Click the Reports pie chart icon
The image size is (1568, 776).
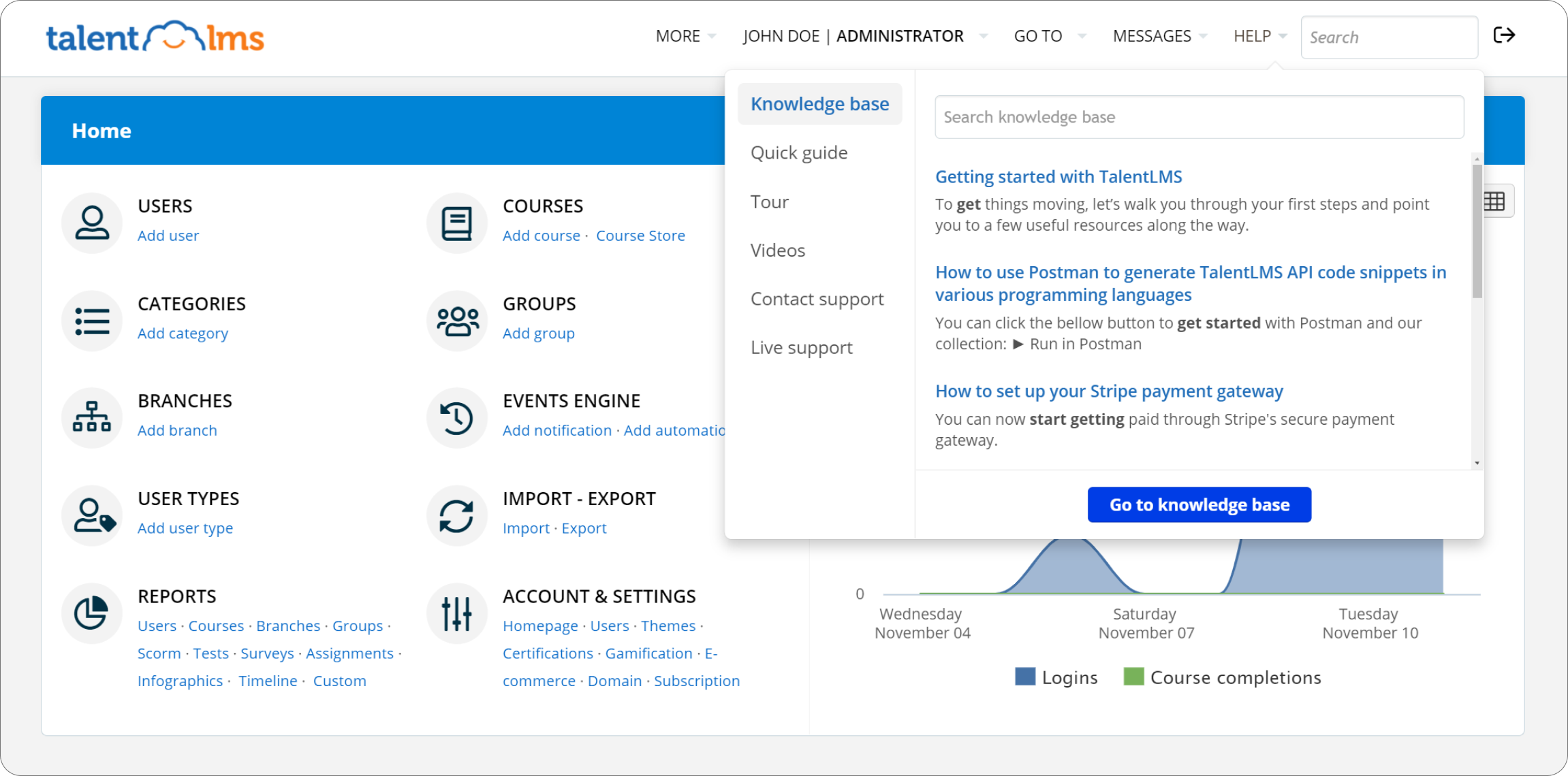click(x=93, y=613)
